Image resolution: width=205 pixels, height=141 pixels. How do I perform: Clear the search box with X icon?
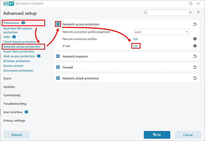coord(190,13)
